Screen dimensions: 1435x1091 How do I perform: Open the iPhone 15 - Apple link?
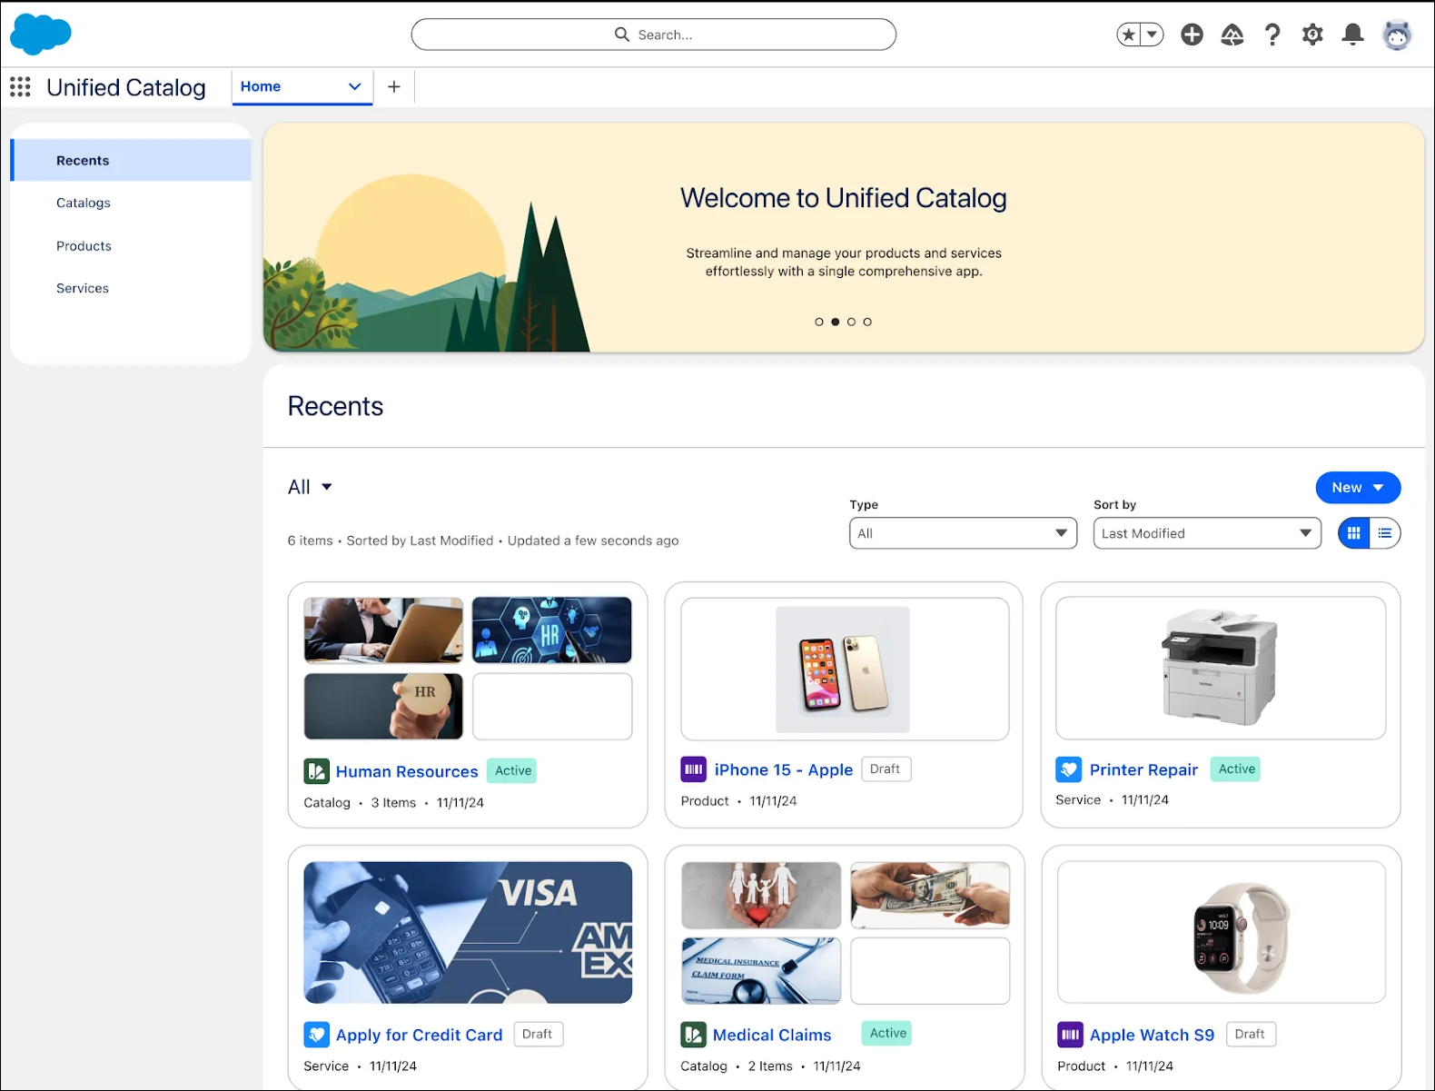(x=784, y=769)
